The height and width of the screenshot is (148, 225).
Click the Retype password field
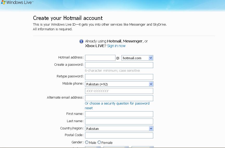[119, 77]
